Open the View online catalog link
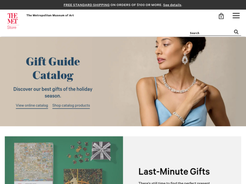This screenshot has width=246, height=184. (32, 105)
